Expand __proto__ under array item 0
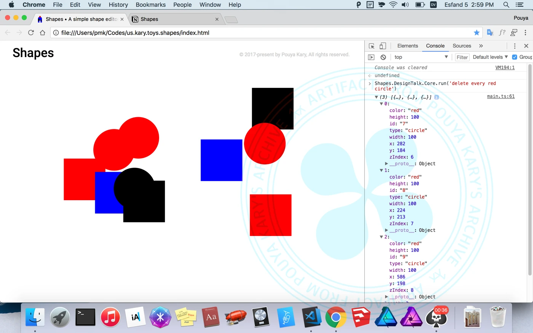This screenshot has width=533, height=333. (386, 164)
